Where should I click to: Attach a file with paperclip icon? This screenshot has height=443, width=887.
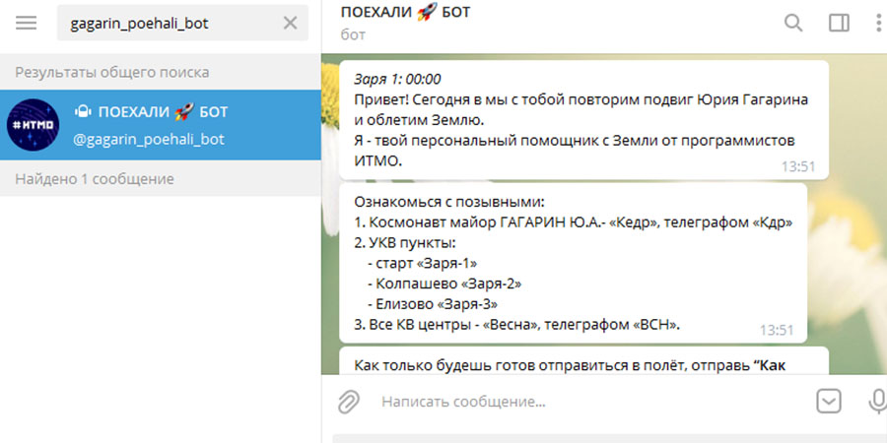pos(348,402)
